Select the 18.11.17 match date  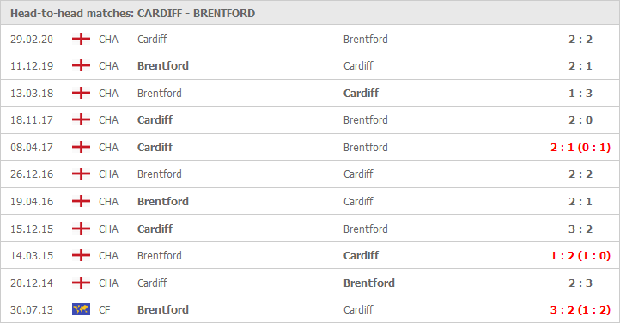(x=32, y=119)
